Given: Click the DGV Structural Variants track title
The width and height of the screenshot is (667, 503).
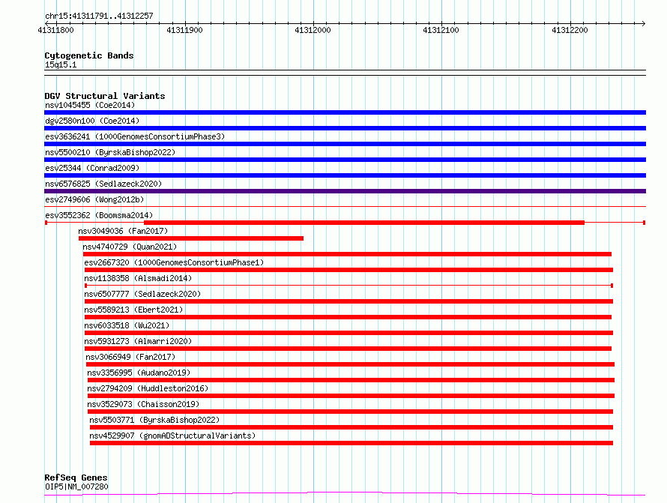Looking at the screenshot, I should (105, 96).
